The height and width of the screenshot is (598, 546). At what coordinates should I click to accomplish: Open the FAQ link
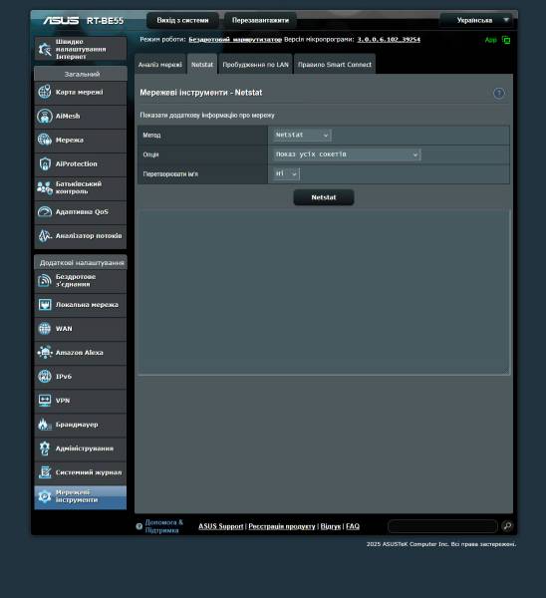[353, 526]
